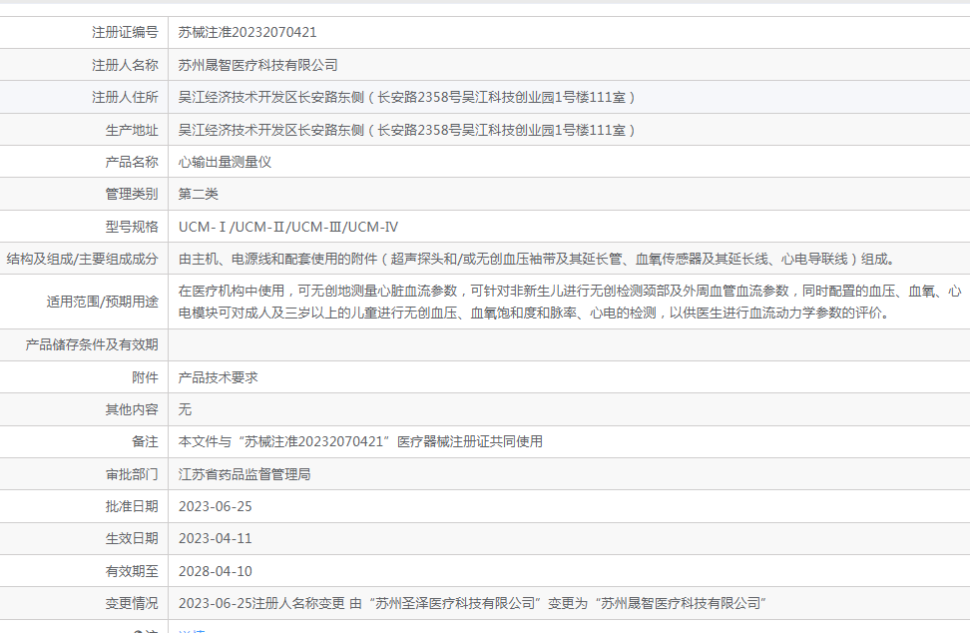Click the 审批部门 label

(132, 474)
